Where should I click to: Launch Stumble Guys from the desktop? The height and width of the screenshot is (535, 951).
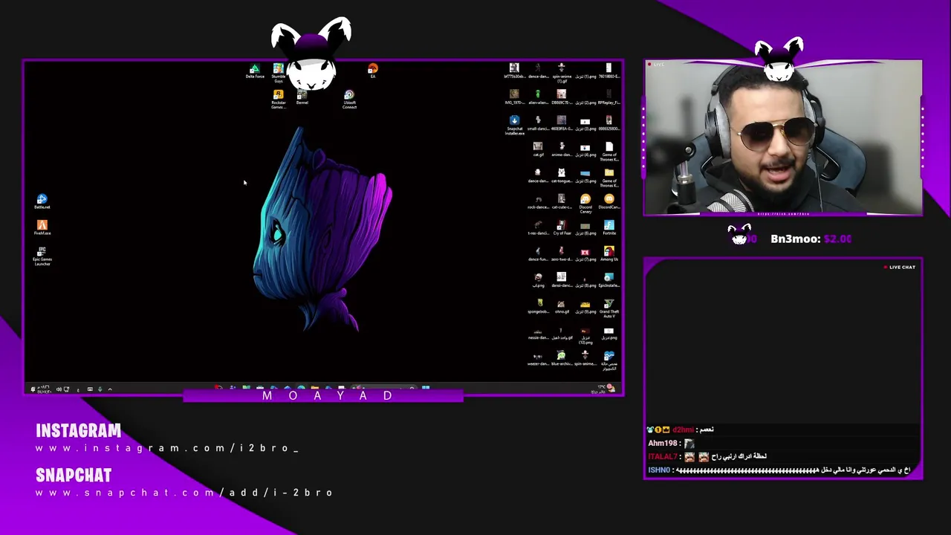click(x=278, y=72)
